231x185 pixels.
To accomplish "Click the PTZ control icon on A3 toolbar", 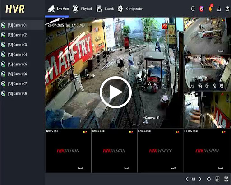I will pyautogui.click(x=214, y=86).
